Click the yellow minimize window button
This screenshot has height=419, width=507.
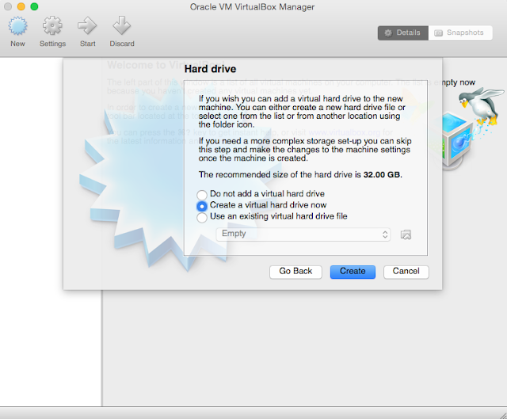[x=21, y=6]
